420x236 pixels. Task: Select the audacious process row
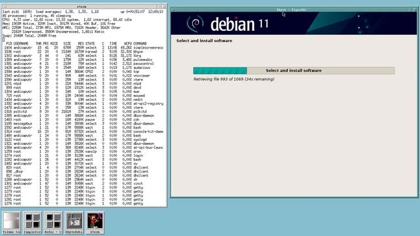[x=84, y=68]
